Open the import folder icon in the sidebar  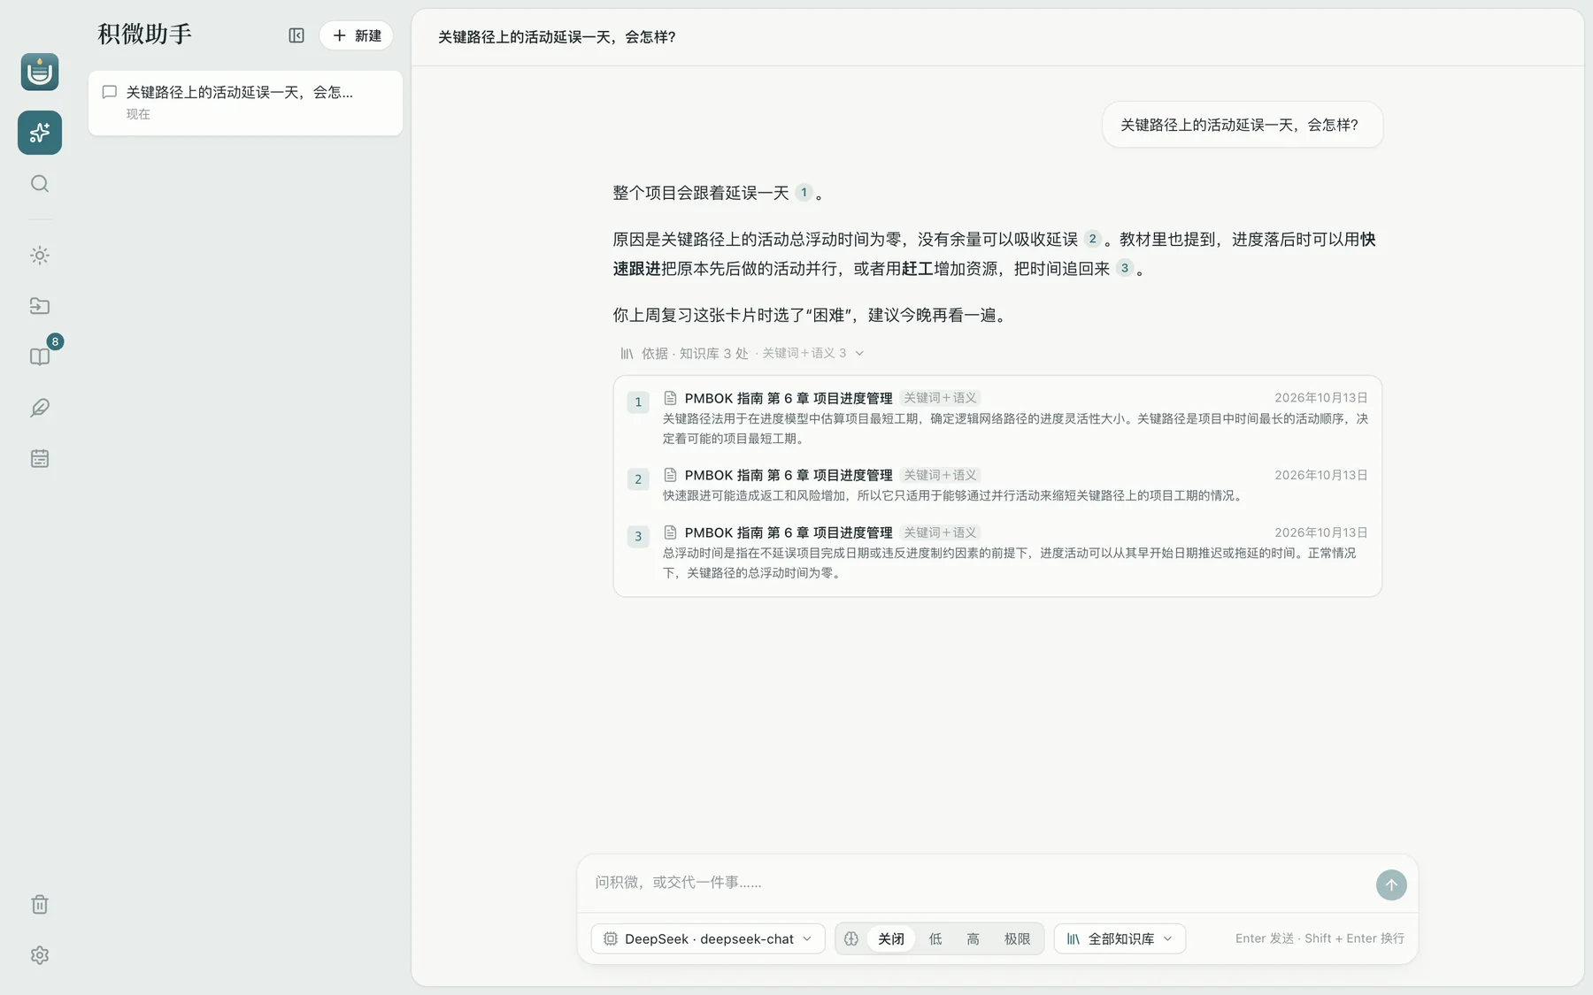40,306
